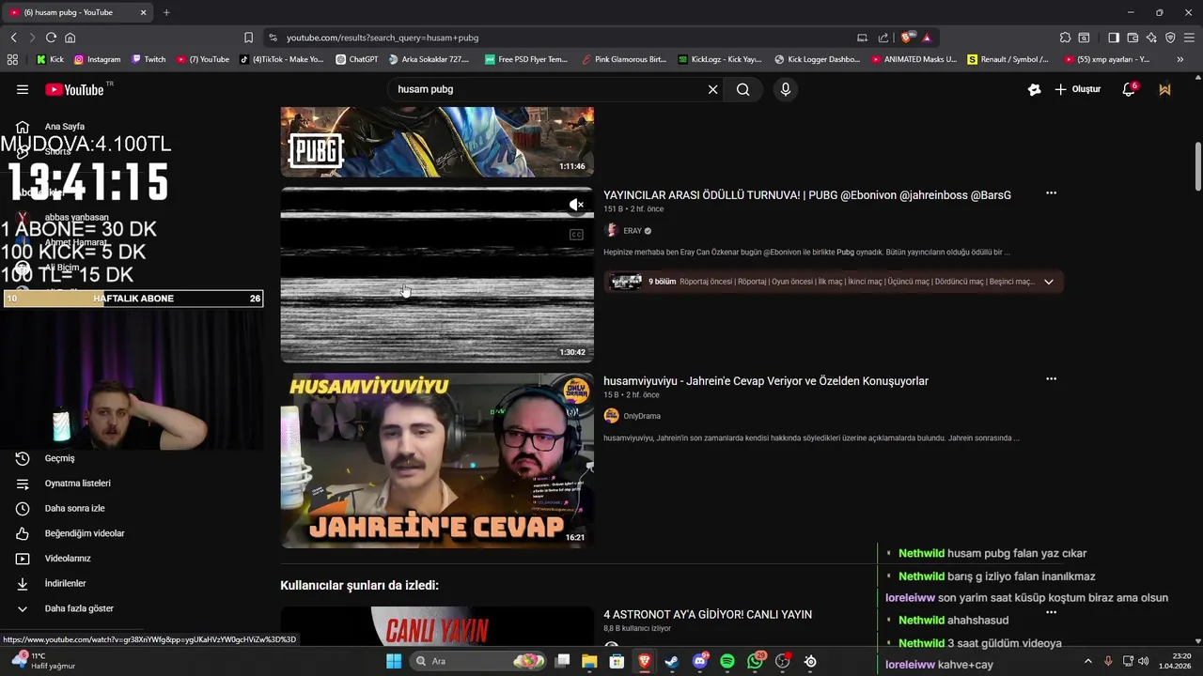This screenshot has height=676, width=1203.
Task: Unmute the previewing ERAY video thumbnail
Action: tap(576, 205)
